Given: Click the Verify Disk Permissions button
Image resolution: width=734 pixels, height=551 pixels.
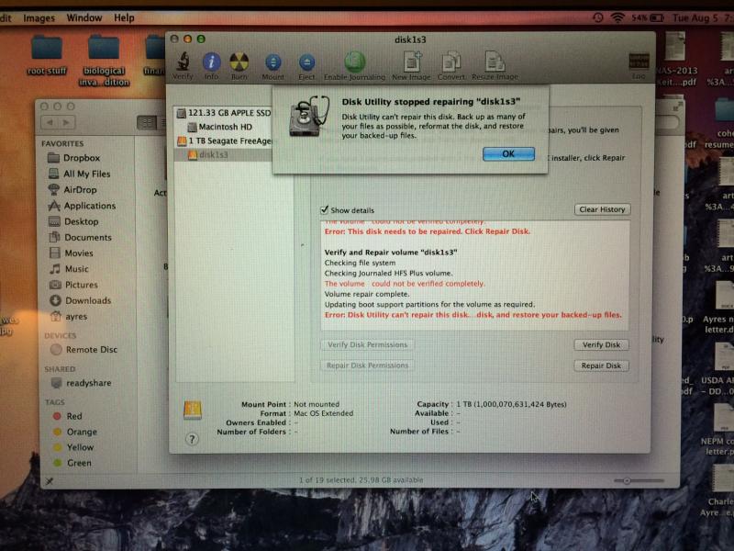Looking at the screenshot, I should click(x=367, y=345).
